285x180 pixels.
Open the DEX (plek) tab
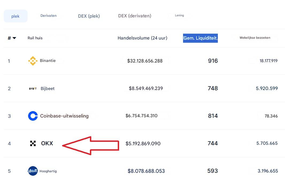click(x=89, y=16)
